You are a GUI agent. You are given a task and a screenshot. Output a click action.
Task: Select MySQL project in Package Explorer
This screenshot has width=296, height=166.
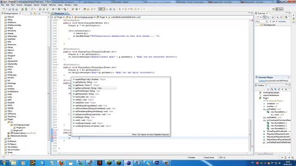pyautogui.click(x=10, y=108)
